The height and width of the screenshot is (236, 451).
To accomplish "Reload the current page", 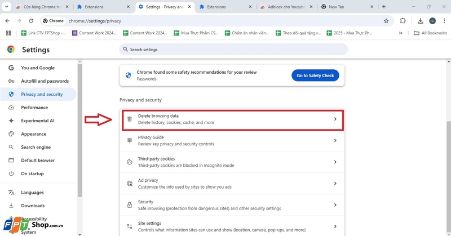I will pyautogui.click(x=31, y=21).
